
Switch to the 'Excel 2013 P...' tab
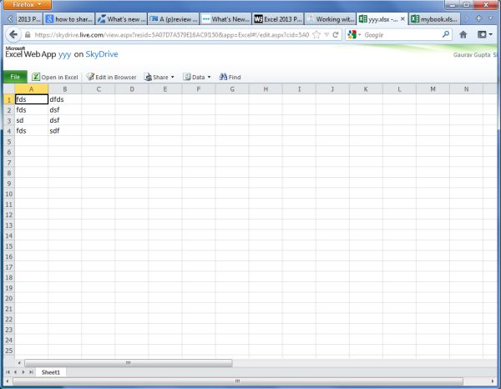pyautogui.click(x=278, y=19)
